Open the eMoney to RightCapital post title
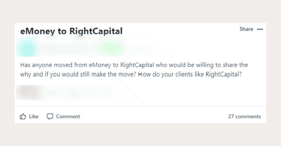The height and width of the screenshot is (146, 281). pyautogui.click(x=71, y=31)
